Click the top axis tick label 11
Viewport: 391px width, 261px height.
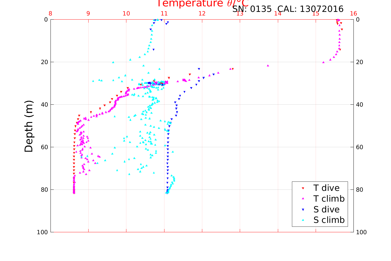(164, 14)
